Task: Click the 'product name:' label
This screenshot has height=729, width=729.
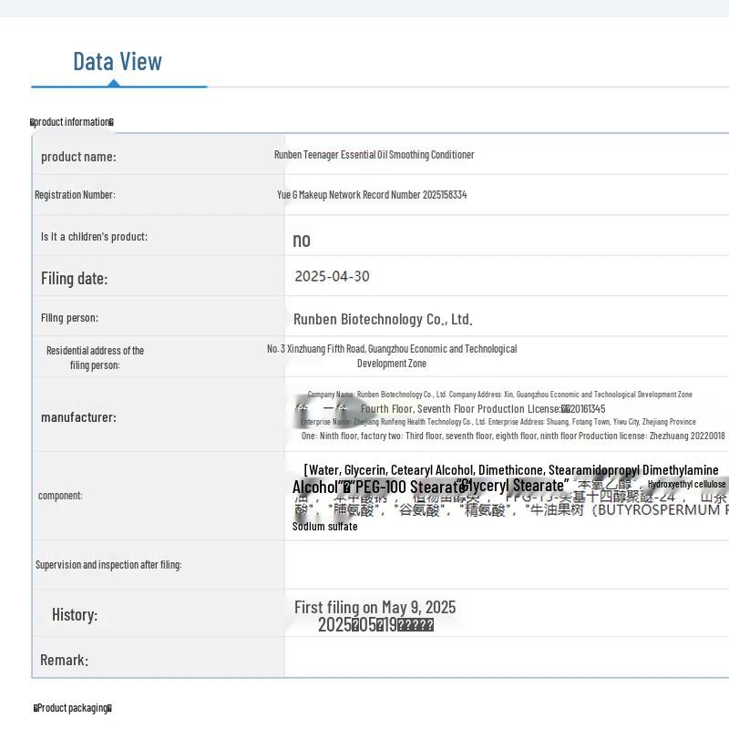Action: click(x=78, y=157)
